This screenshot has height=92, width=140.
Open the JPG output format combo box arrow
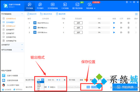click(43, 80)
